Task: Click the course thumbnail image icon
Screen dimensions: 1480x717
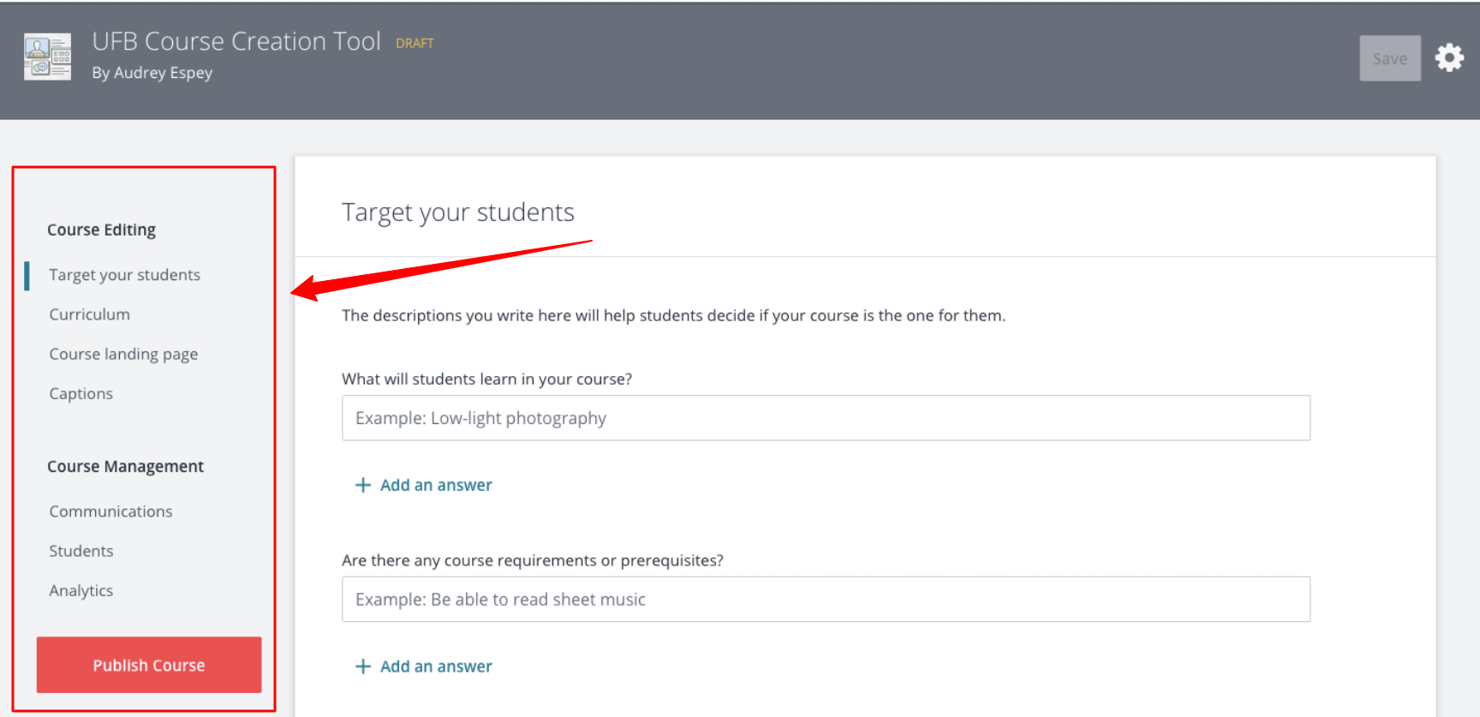Action: (x=47, y=57)
